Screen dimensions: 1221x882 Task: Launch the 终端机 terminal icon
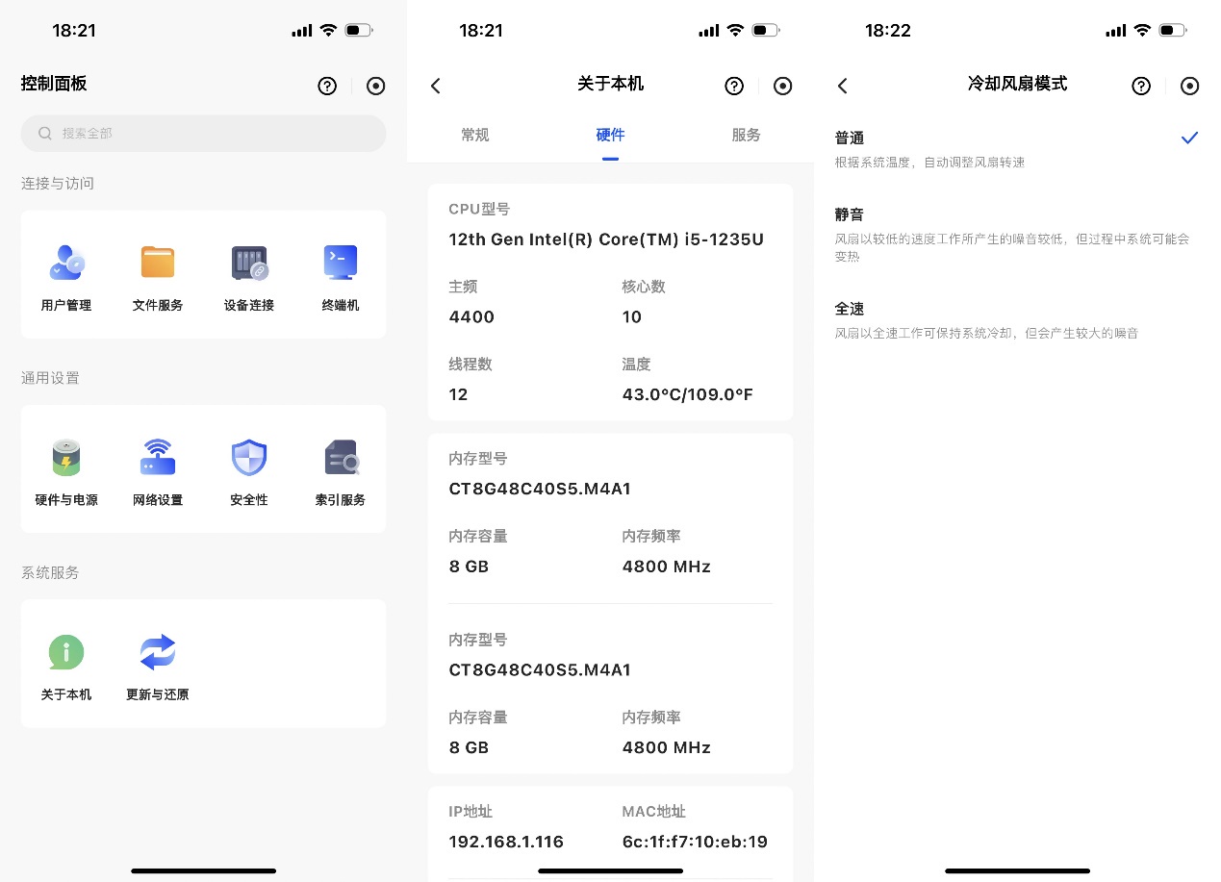click(x=340, y=264)
